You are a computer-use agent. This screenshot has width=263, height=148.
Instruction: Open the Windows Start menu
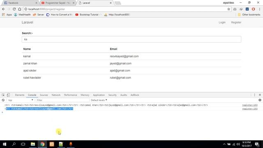click(5, 144)
